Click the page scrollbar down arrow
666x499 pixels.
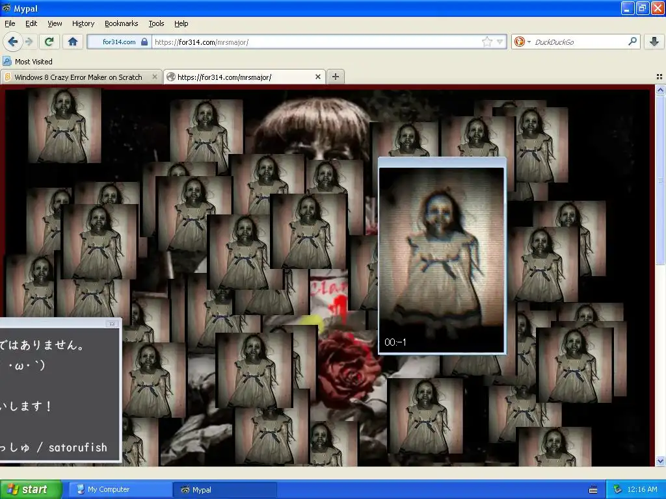660,461
